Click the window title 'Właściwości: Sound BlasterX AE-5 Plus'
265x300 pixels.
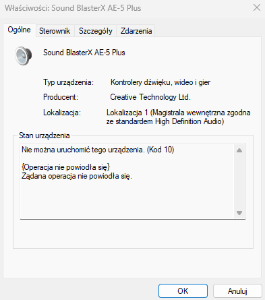(x=73, y=8)
